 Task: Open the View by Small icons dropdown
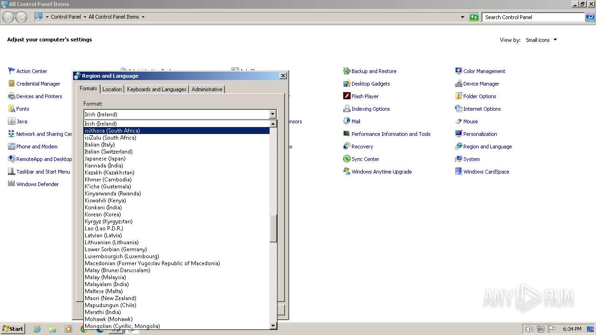click(x=541, y=40)
